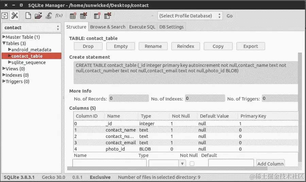The height and width of the screenshot is (182, 306).
Task: Click the Drop Table icon
Action: coord(84,16)
